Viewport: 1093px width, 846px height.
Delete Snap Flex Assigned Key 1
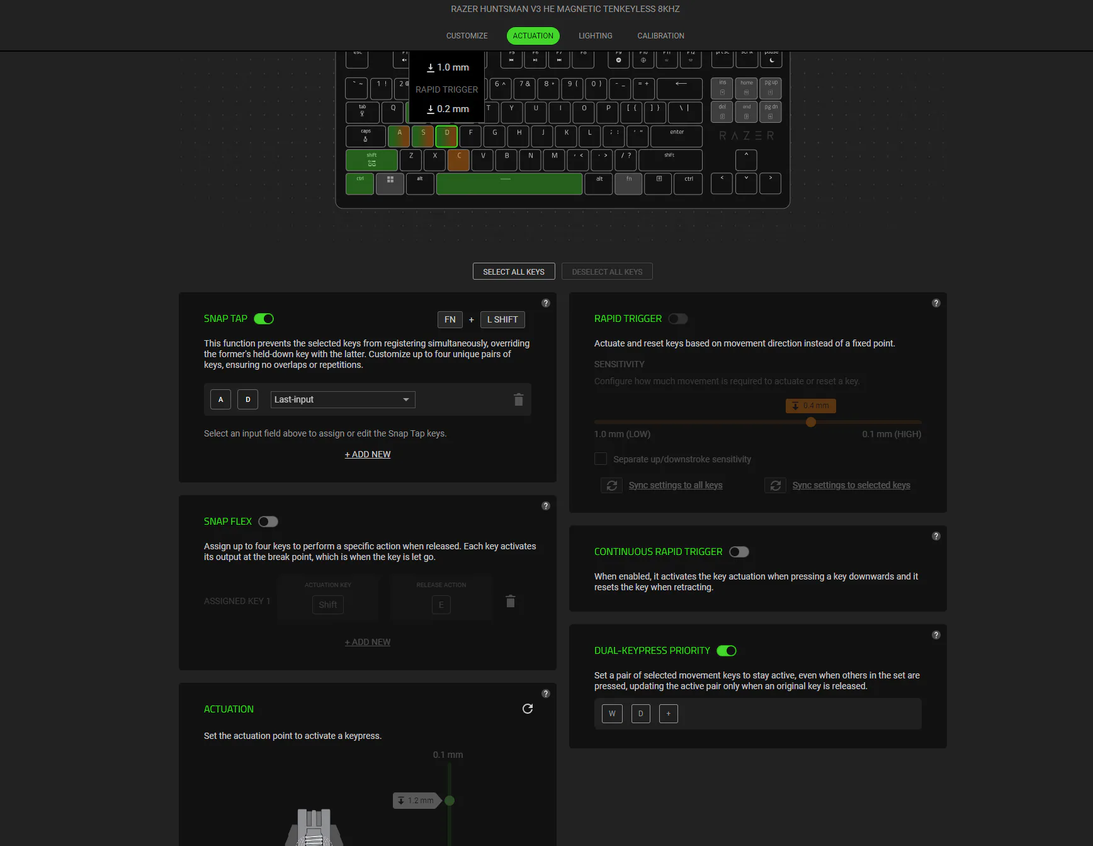tap(511, 602)
